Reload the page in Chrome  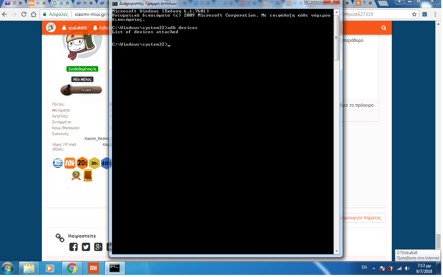click(x=24, y=15)
